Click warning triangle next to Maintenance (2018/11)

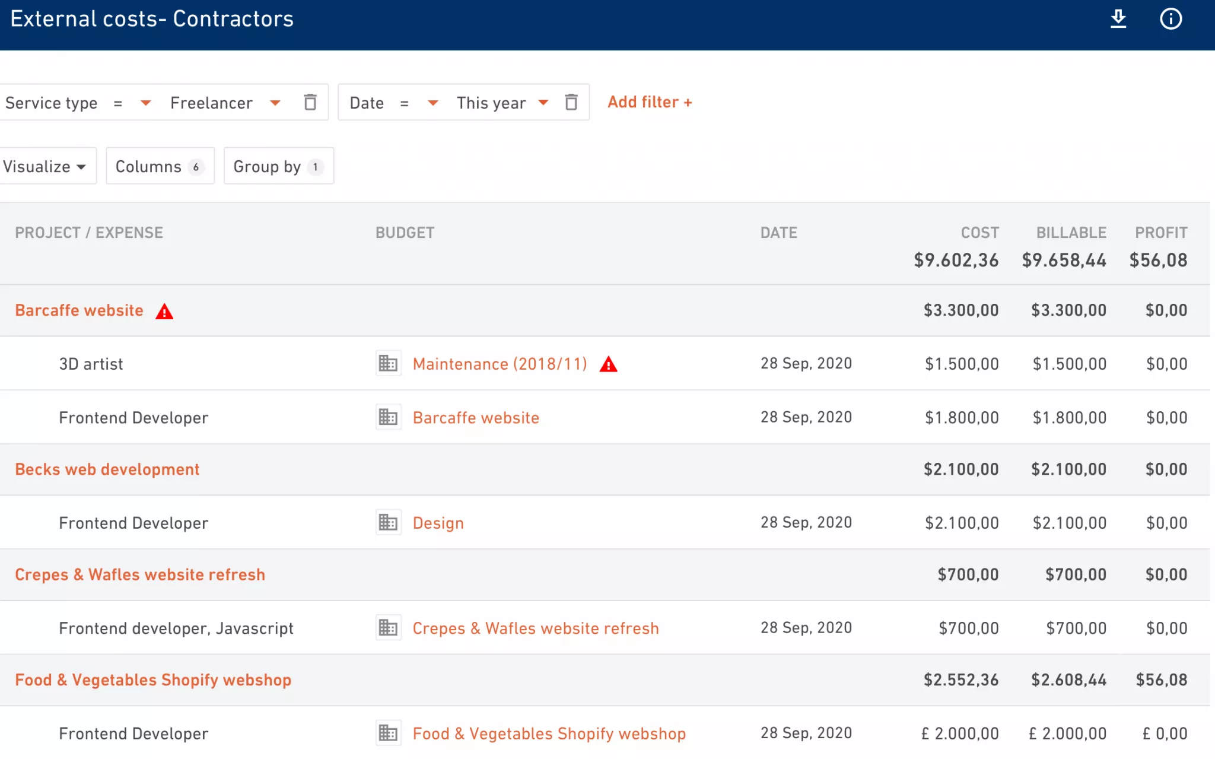point(608,364)
